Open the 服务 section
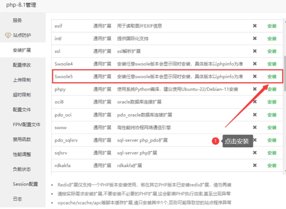 (17, 20)
